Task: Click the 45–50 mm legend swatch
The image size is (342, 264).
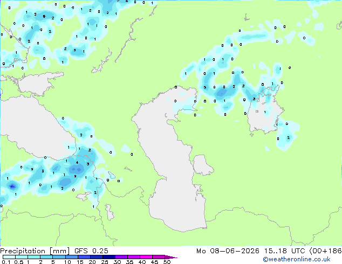Action: pos(159,257)
